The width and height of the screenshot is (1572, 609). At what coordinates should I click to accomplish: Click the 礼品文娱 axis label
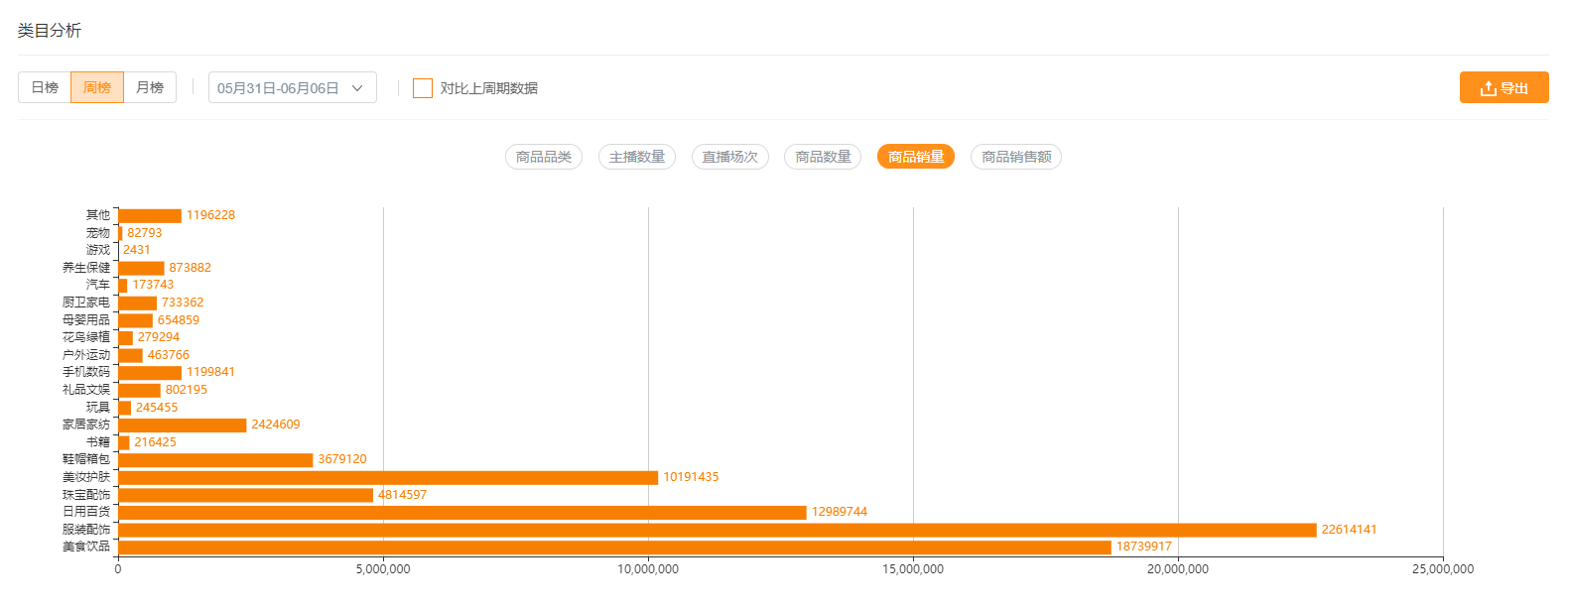click(x=86, y=390)
